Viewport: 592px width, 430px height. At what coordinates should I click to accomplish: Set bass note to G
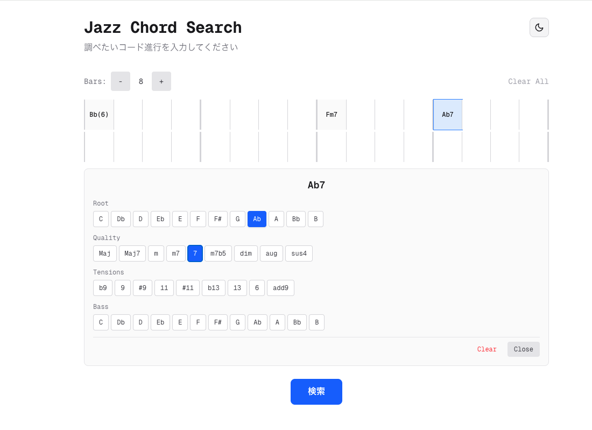click(237, 322)
